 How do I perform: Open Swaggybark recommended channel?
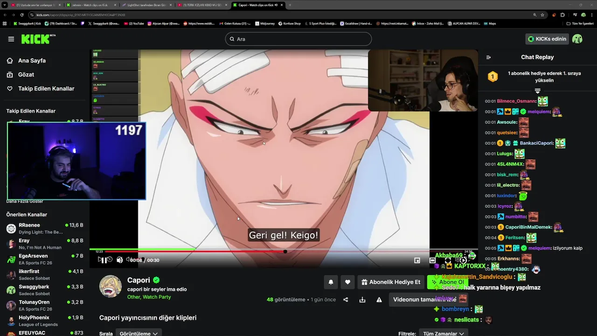[45, 290]
